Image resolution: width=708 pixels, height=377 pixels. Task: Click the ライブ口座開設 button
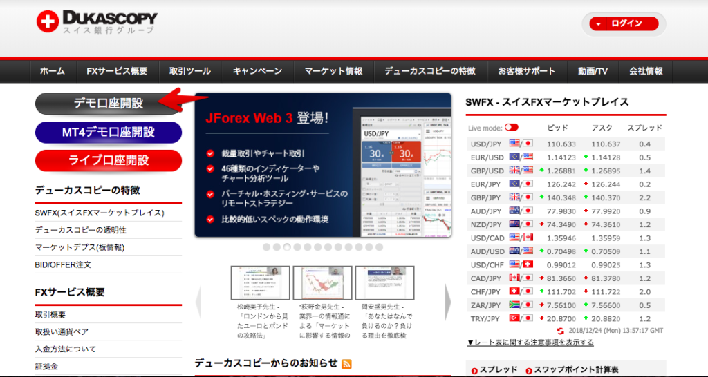[x=109, y=161]
